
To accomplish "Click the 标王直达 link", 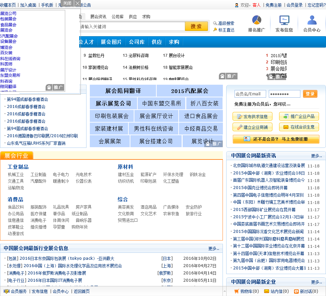I will tap(224, 30).
